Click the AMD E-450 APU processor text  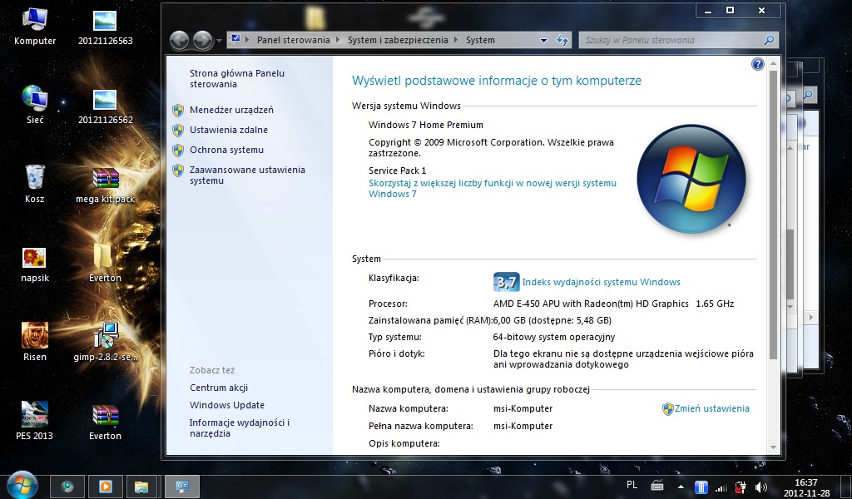click(613, 304)
